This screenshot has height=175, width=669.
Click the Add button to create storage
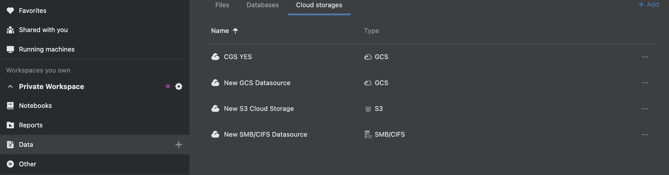coord(649,4)
